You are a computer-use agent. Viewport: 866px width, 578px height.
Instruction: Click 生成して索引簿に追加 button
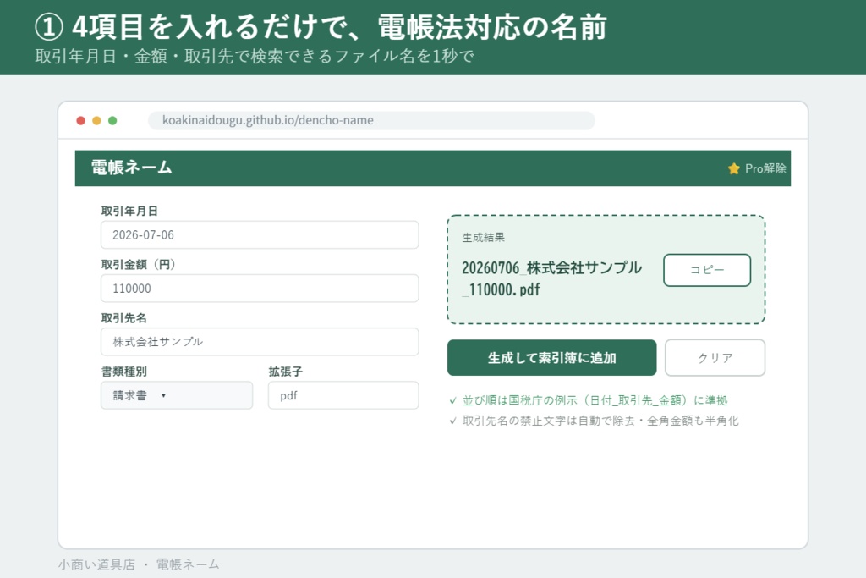click(551, 357)
